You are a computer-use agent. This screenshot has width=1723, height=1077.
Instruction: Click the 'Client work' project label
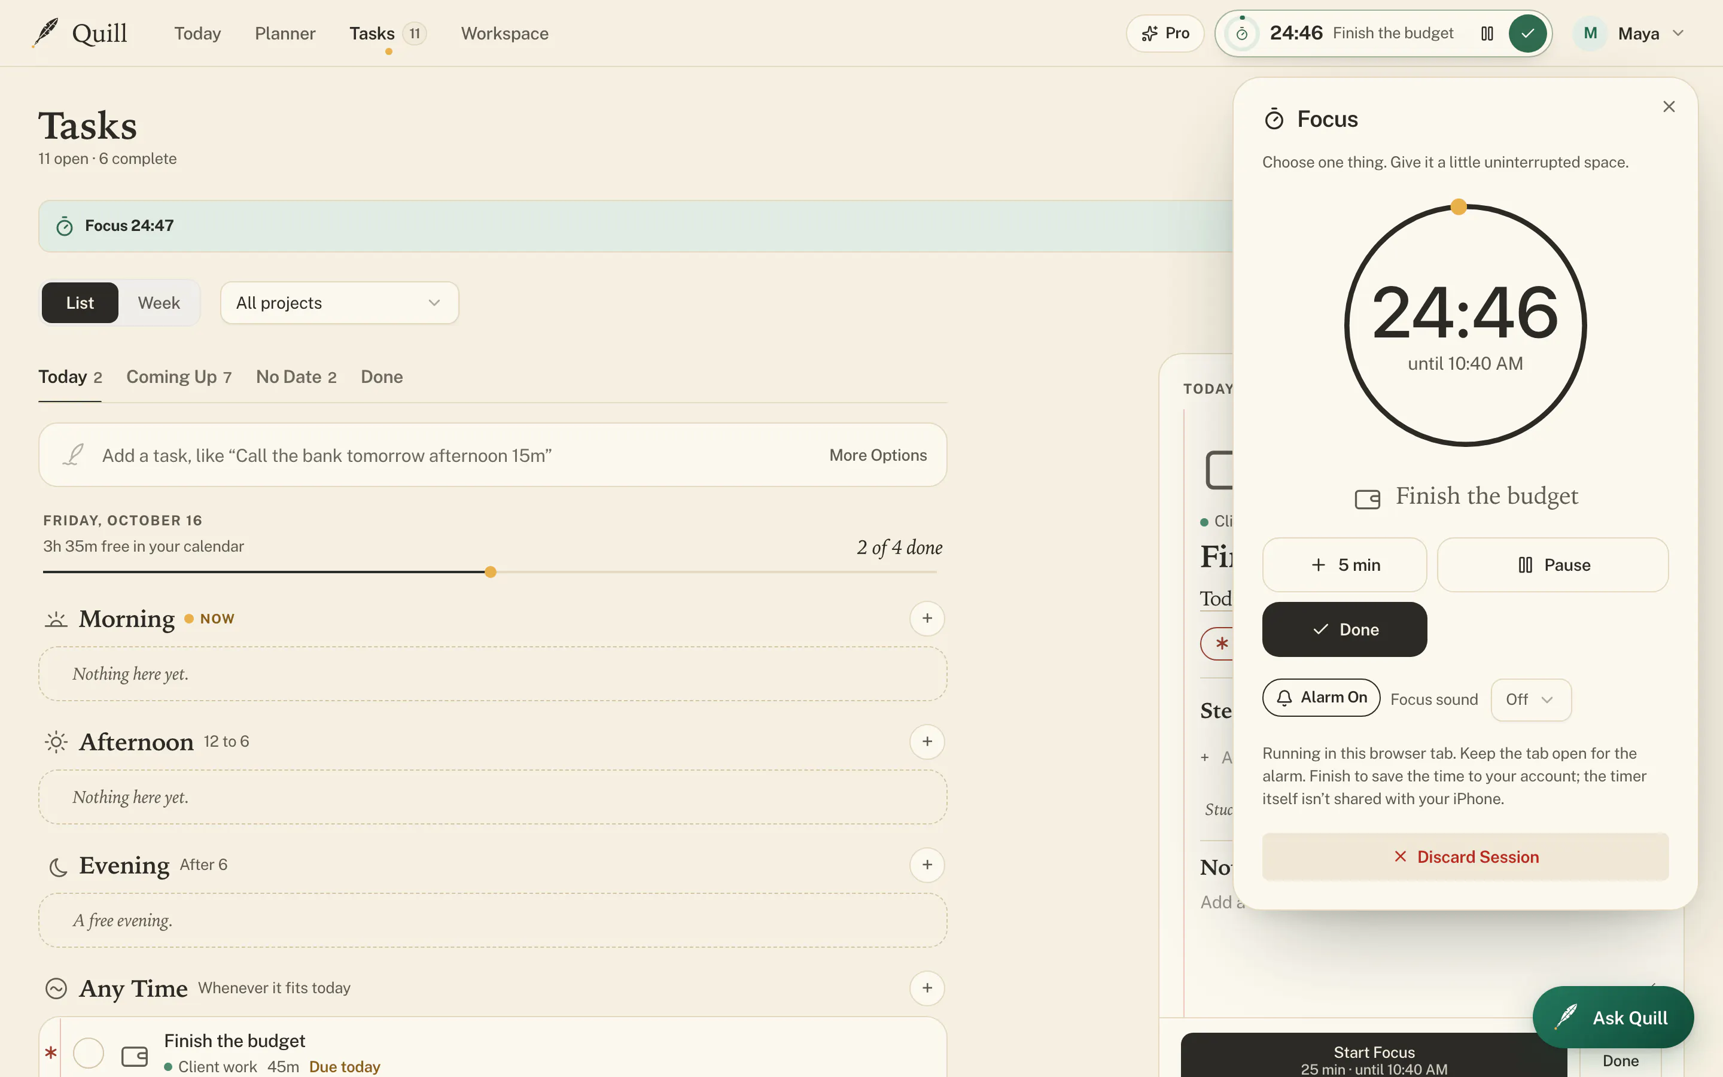point(217,1066)
